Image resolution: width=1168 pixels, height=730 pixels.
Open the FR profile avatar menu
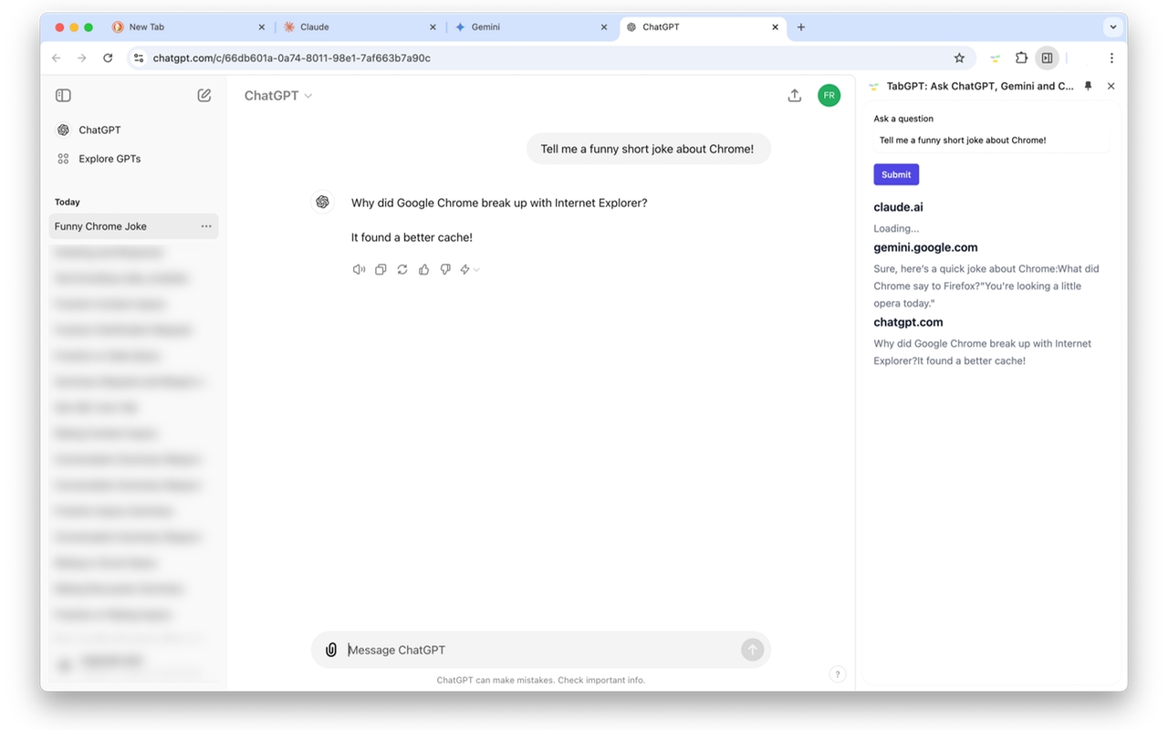point(829,95)
